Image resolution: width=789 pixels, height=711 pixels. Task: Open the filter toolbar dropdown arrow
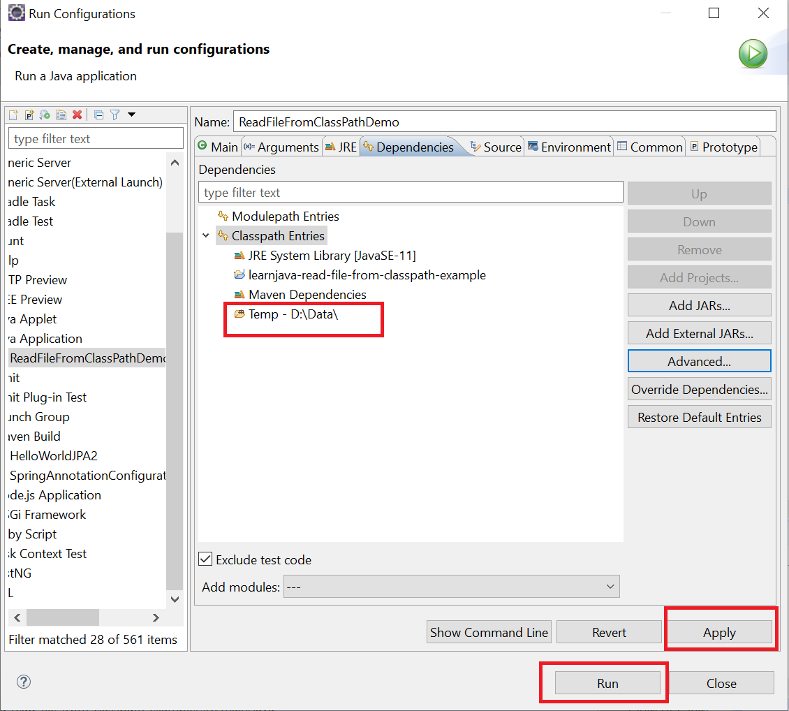131,115
